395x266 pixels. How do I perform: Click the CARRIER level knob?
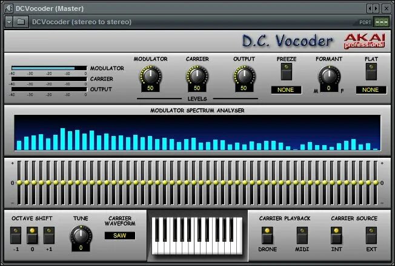point(197,76)
